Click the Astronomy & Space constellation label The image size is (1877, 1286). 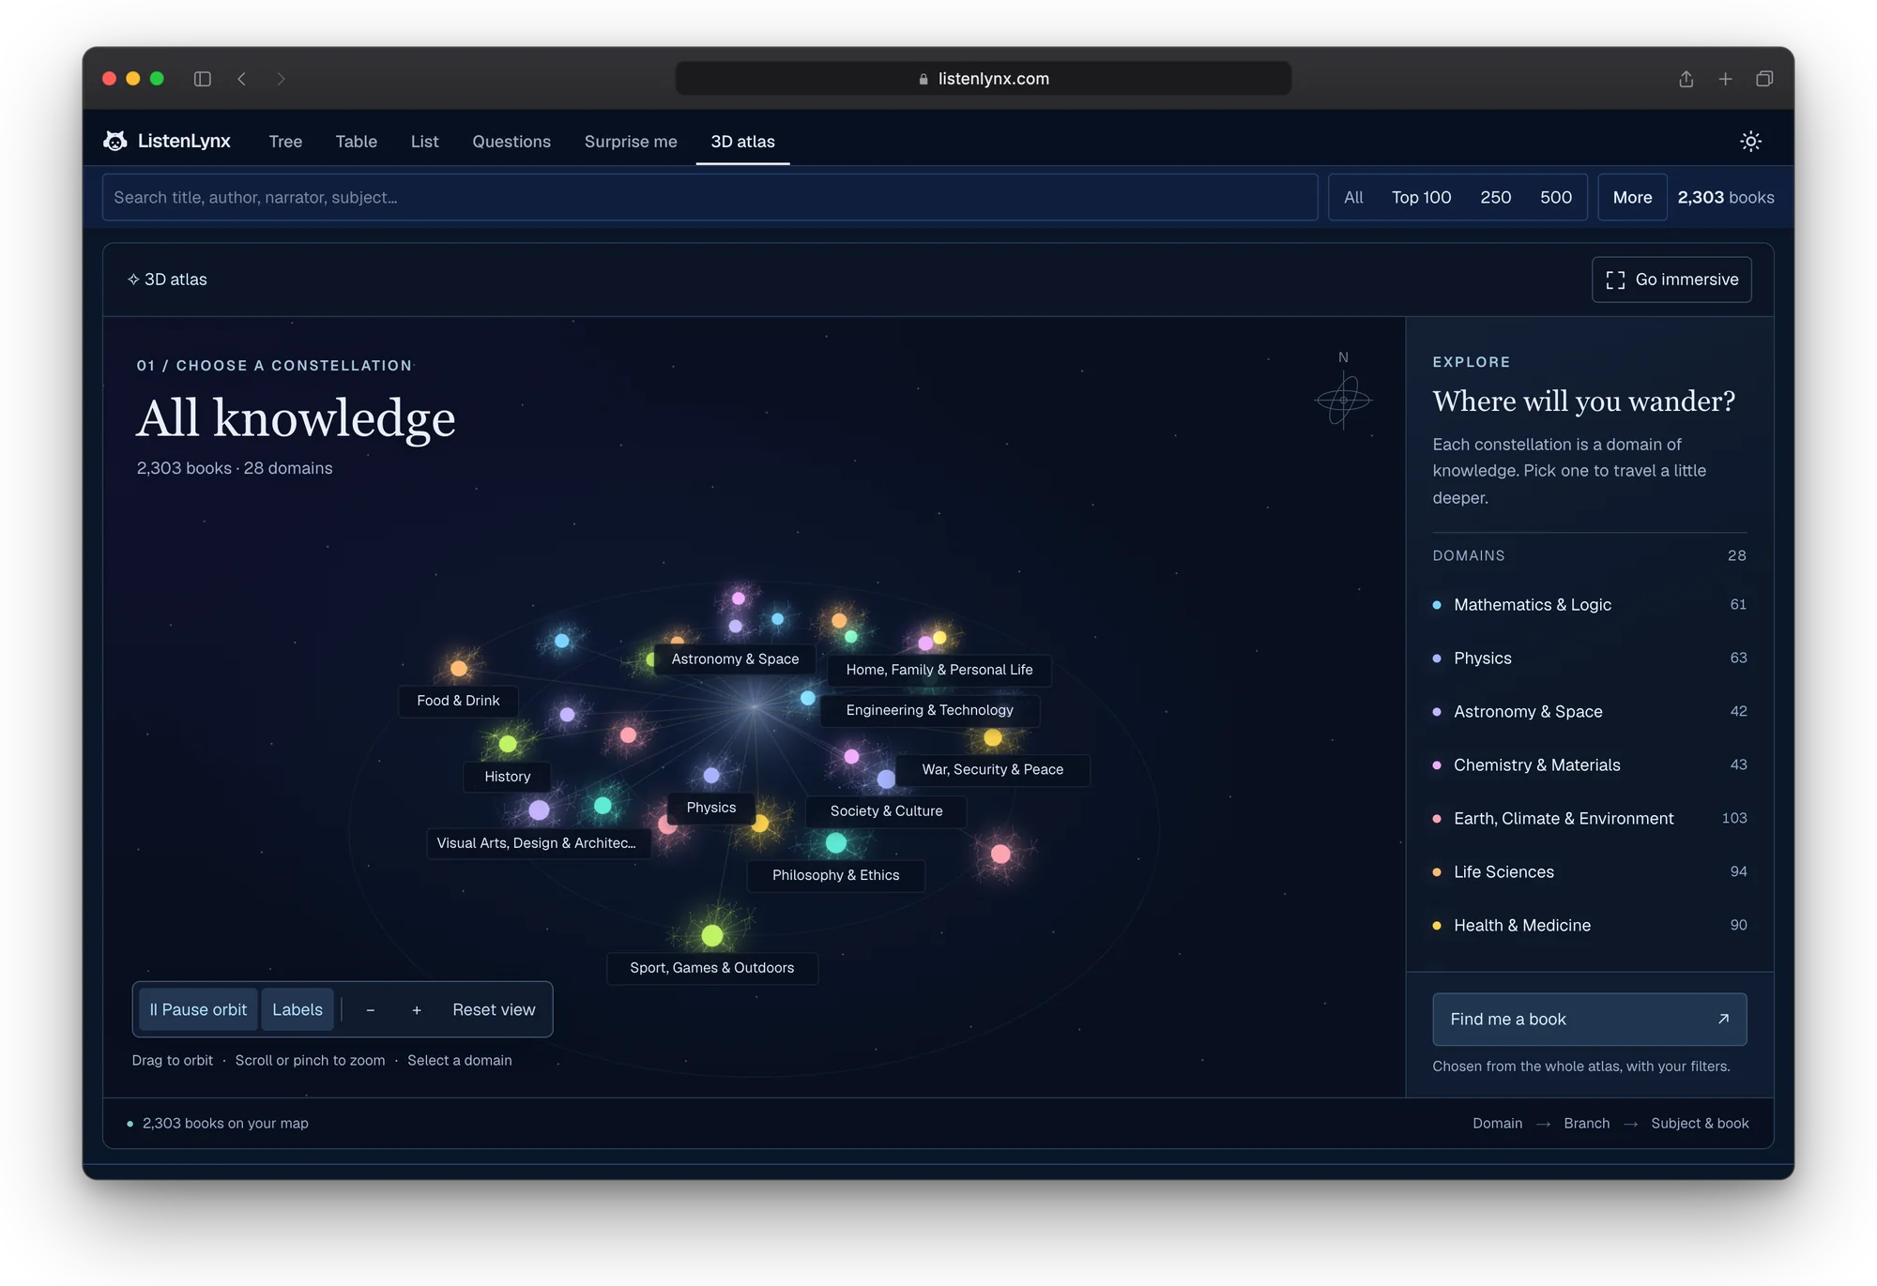click(x=735, y=659)
